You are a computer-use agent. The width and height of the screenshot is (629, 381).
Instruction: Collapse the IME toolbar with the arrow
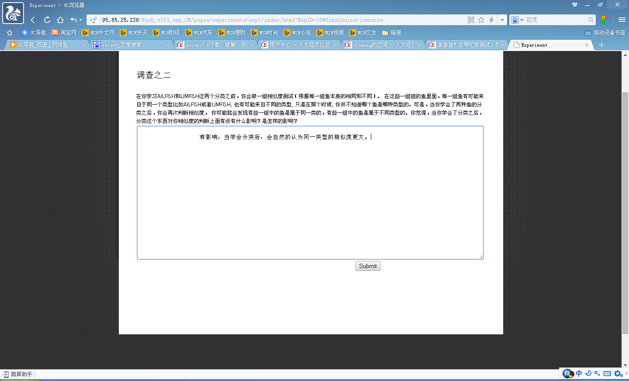pos(626,374)
